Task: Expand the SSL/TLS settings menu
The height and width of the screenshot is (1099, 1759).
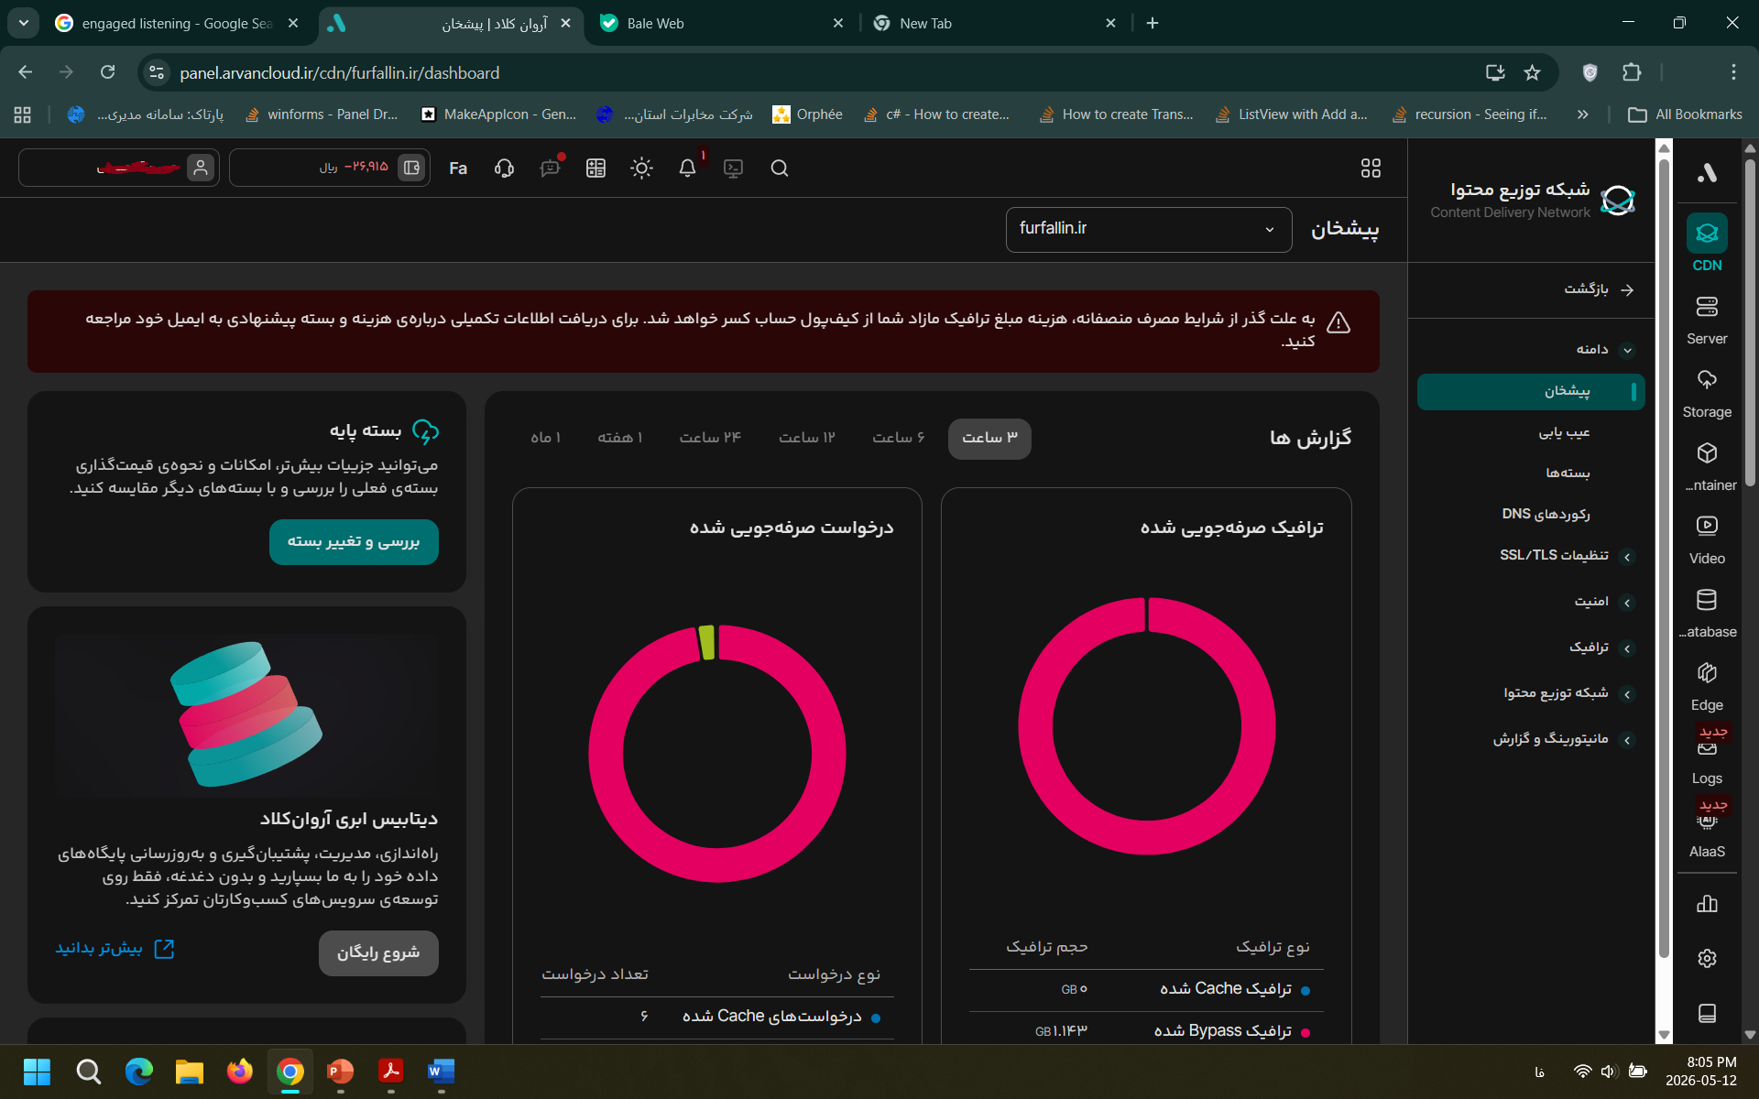Action: [x=1568, y=556]
